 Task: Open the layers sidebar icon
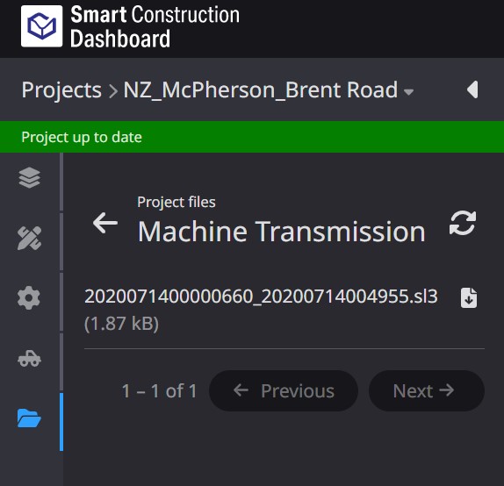(29, 177)
